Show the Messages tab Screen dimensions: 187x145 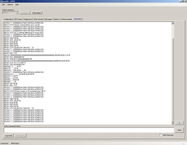point(49,19)
